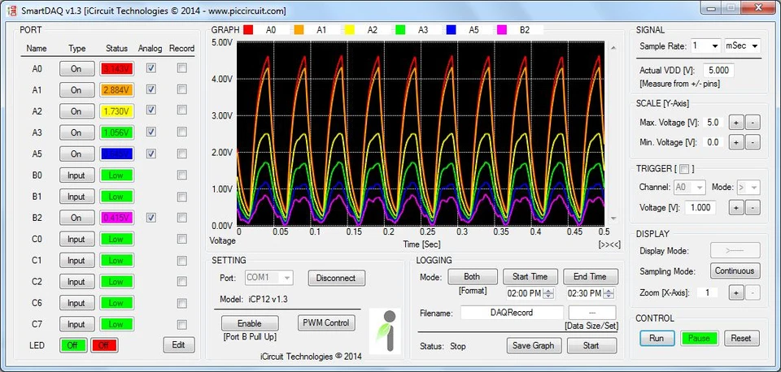The image size is (781, 372).
Task: Toggle C6 port type Input button
Action: pos(76,303)
